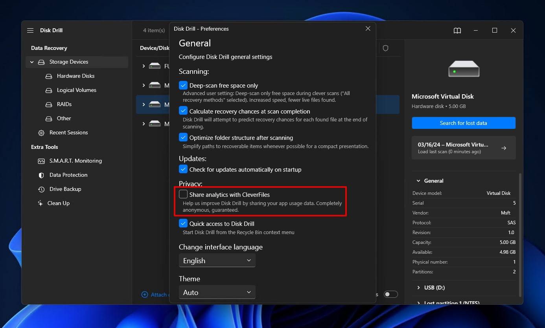545x328 pixels.
Task: Close the Preferences dialog
Action: (368, 29)
